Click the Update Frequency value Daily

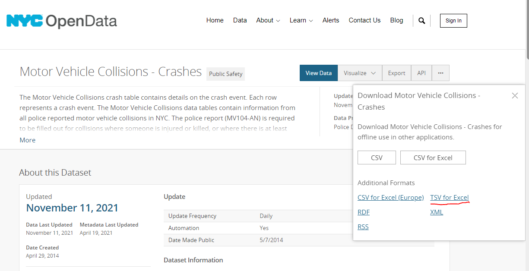(x=266, y=216)
